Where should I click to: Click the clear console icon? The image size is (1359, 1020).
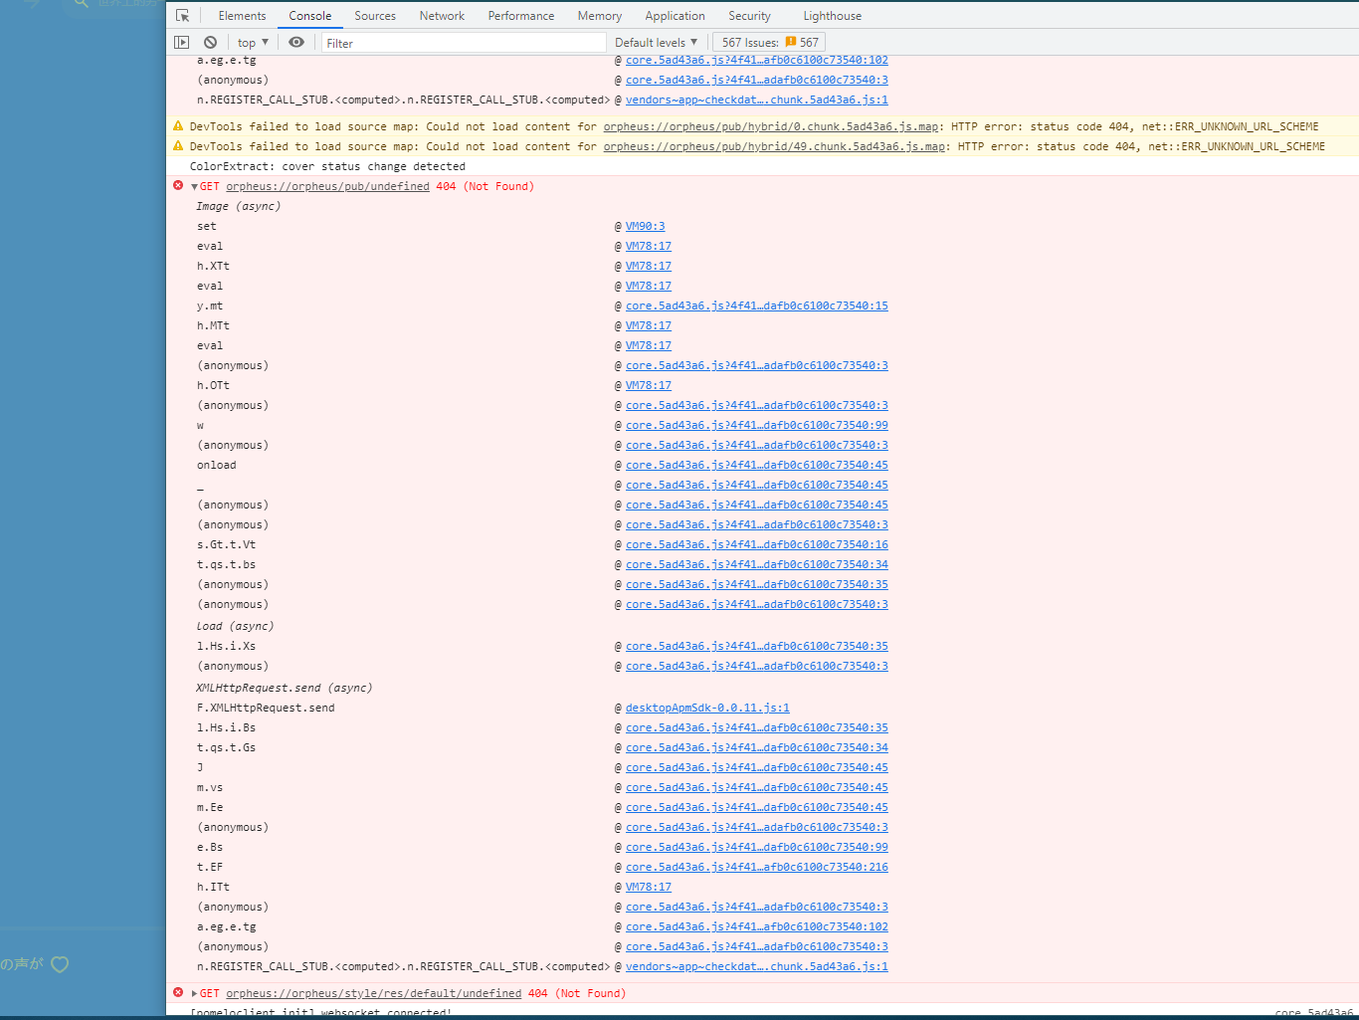210,42
